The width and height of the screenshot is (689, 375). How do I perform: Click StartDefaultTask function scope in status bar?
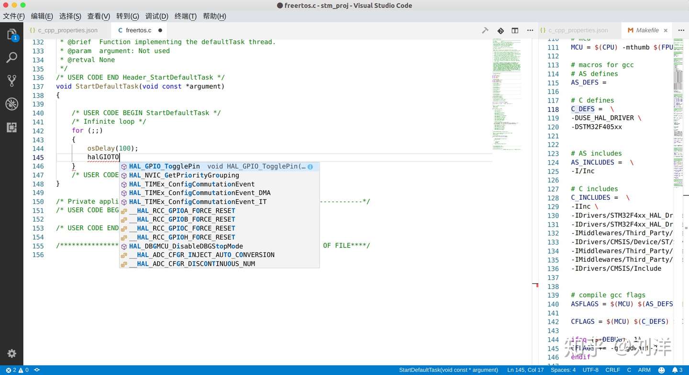pyautogui.click(x=448, y=370)
